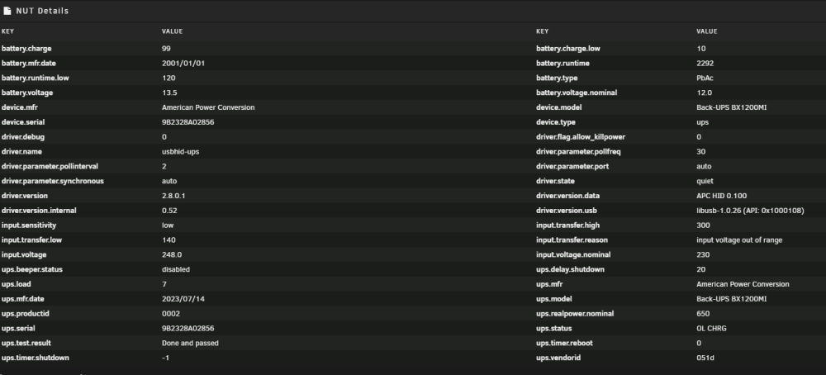The image size is (826, 375).
Task: Select the battery.type value PbAc
Action: [x=705, y=78]
